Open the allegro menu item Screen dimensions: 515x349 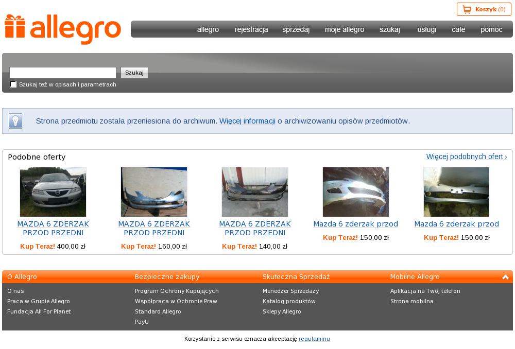pos(208,29)
